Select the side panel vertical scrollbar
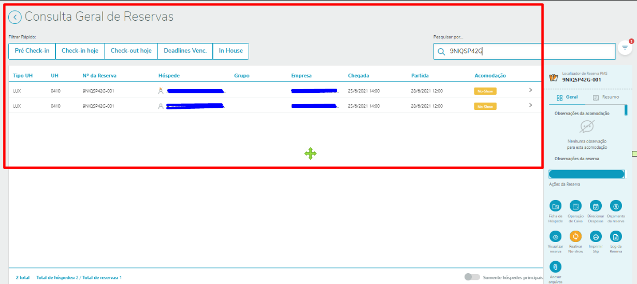The height and width of the screenshot is (284, 637). point(626,111)
